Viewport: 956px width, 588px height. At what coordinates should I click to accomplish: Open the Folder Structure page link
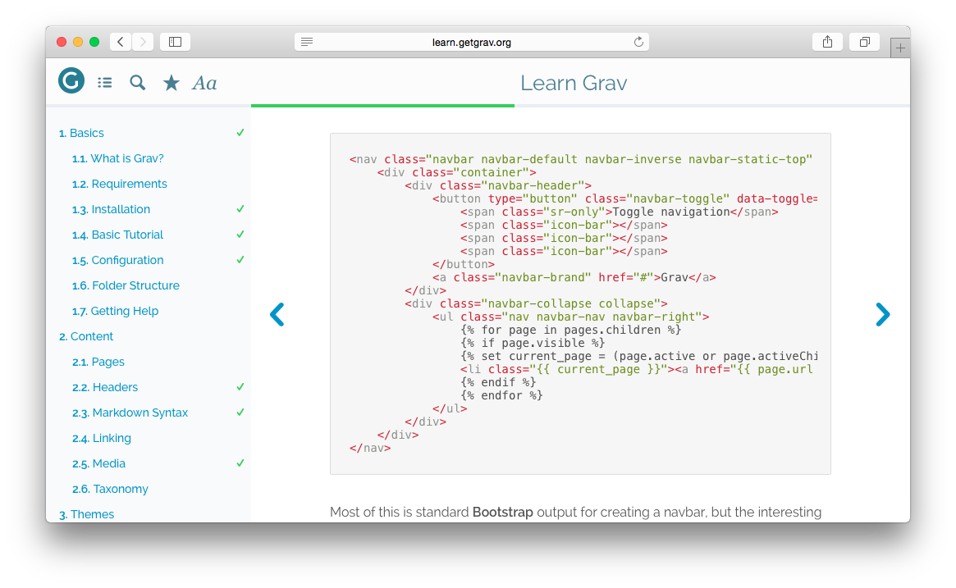(135, 285)
